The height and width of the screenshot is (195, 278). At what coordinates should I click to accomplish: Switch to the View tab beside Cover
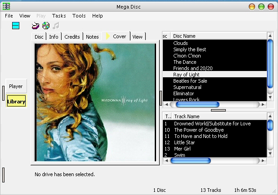click(137, 37)
